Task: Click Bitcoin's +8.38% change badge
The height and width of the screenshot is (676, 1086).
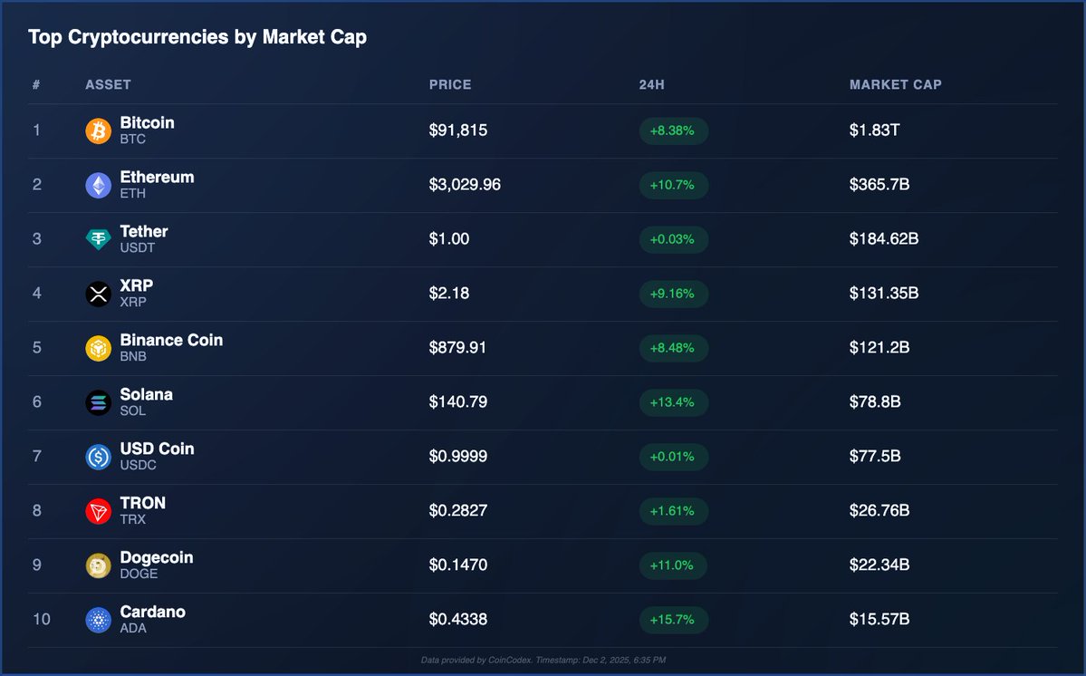Action: coord(673,130)
